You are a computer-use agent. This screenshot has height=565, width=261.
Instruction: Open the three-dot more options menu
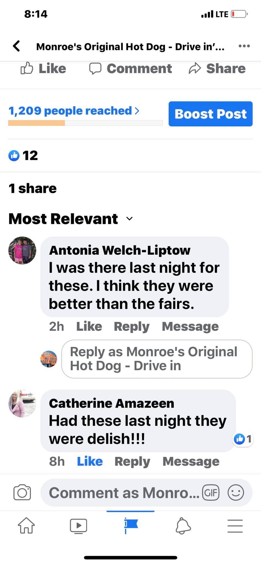click(x=244, y=46)
